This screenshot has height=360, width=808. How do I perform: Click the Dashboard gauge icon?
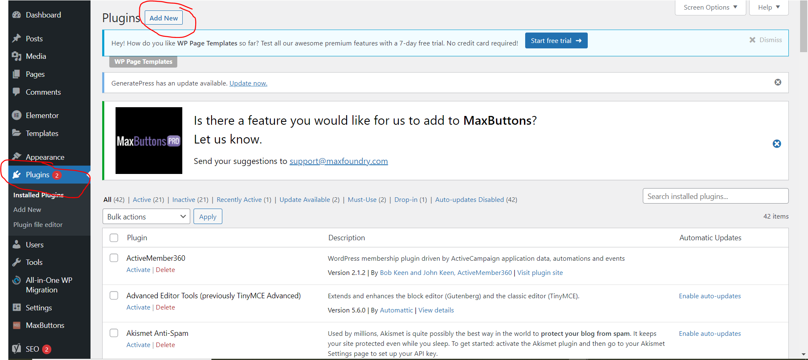click(x=17, y=15)
